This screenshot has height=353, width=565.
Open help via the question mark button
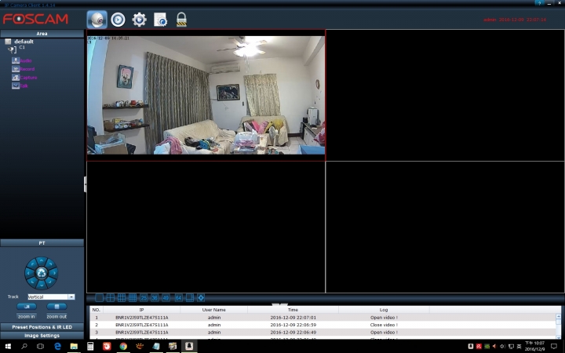pos(539,3)
